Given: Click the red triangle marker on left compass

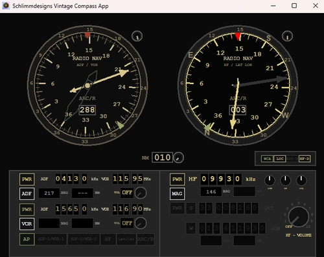Looking at the screenshot, I should [x=87, y=36].
